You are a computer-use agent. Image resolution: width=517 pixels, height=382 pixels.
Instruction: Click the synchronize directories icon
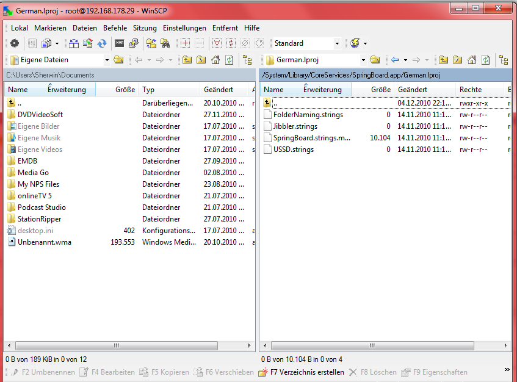click(88, 43)
